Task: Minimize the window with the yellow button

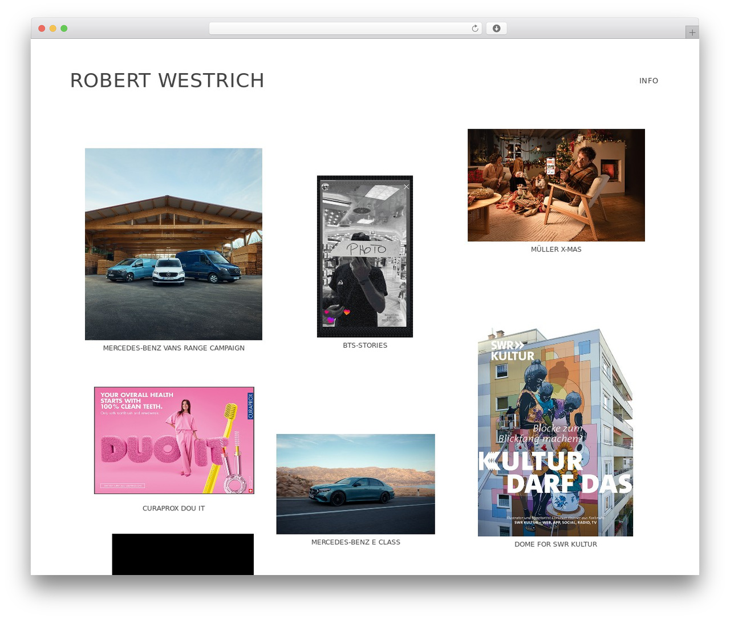Action: 52,29
